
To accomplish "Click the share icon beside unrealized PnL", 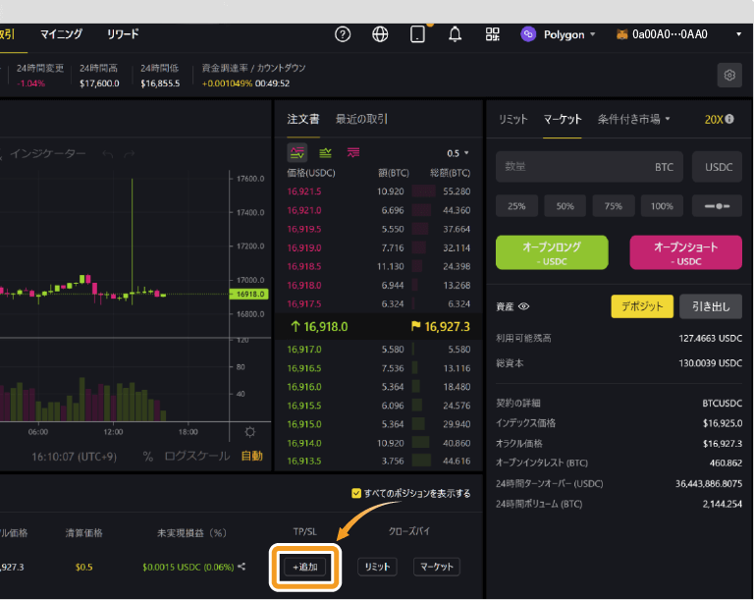I will point(242,567).
